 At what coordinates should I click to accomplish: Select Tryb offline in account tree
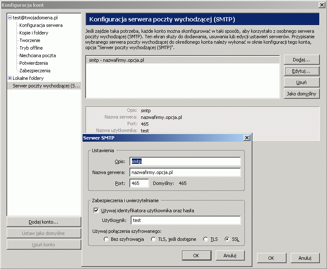click(x=31, y=48)
